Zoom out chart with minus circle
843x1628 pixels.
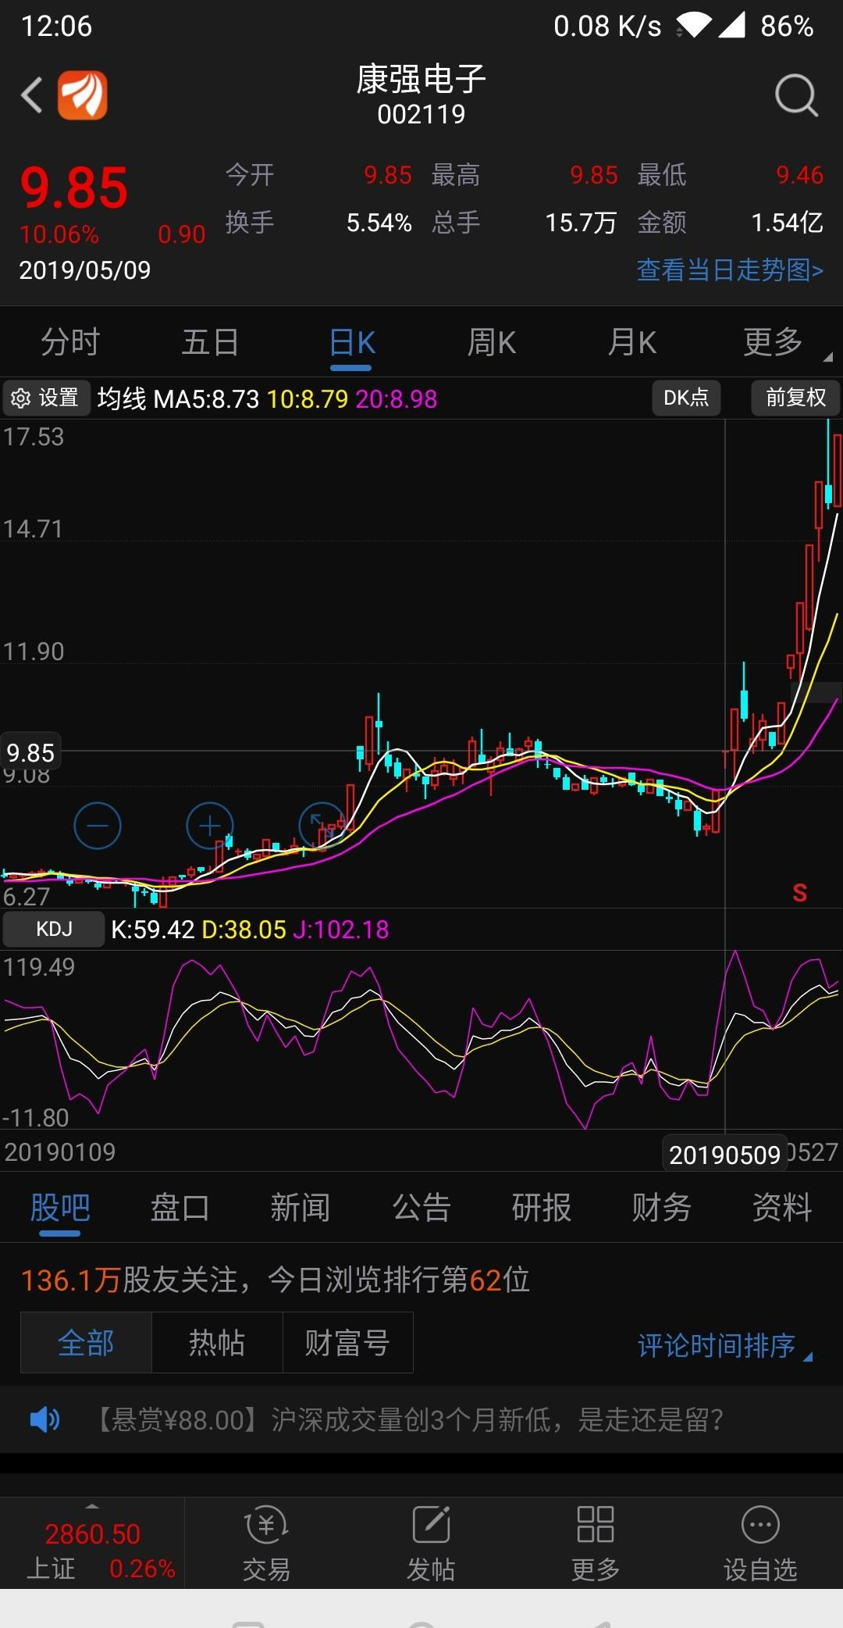98,825
